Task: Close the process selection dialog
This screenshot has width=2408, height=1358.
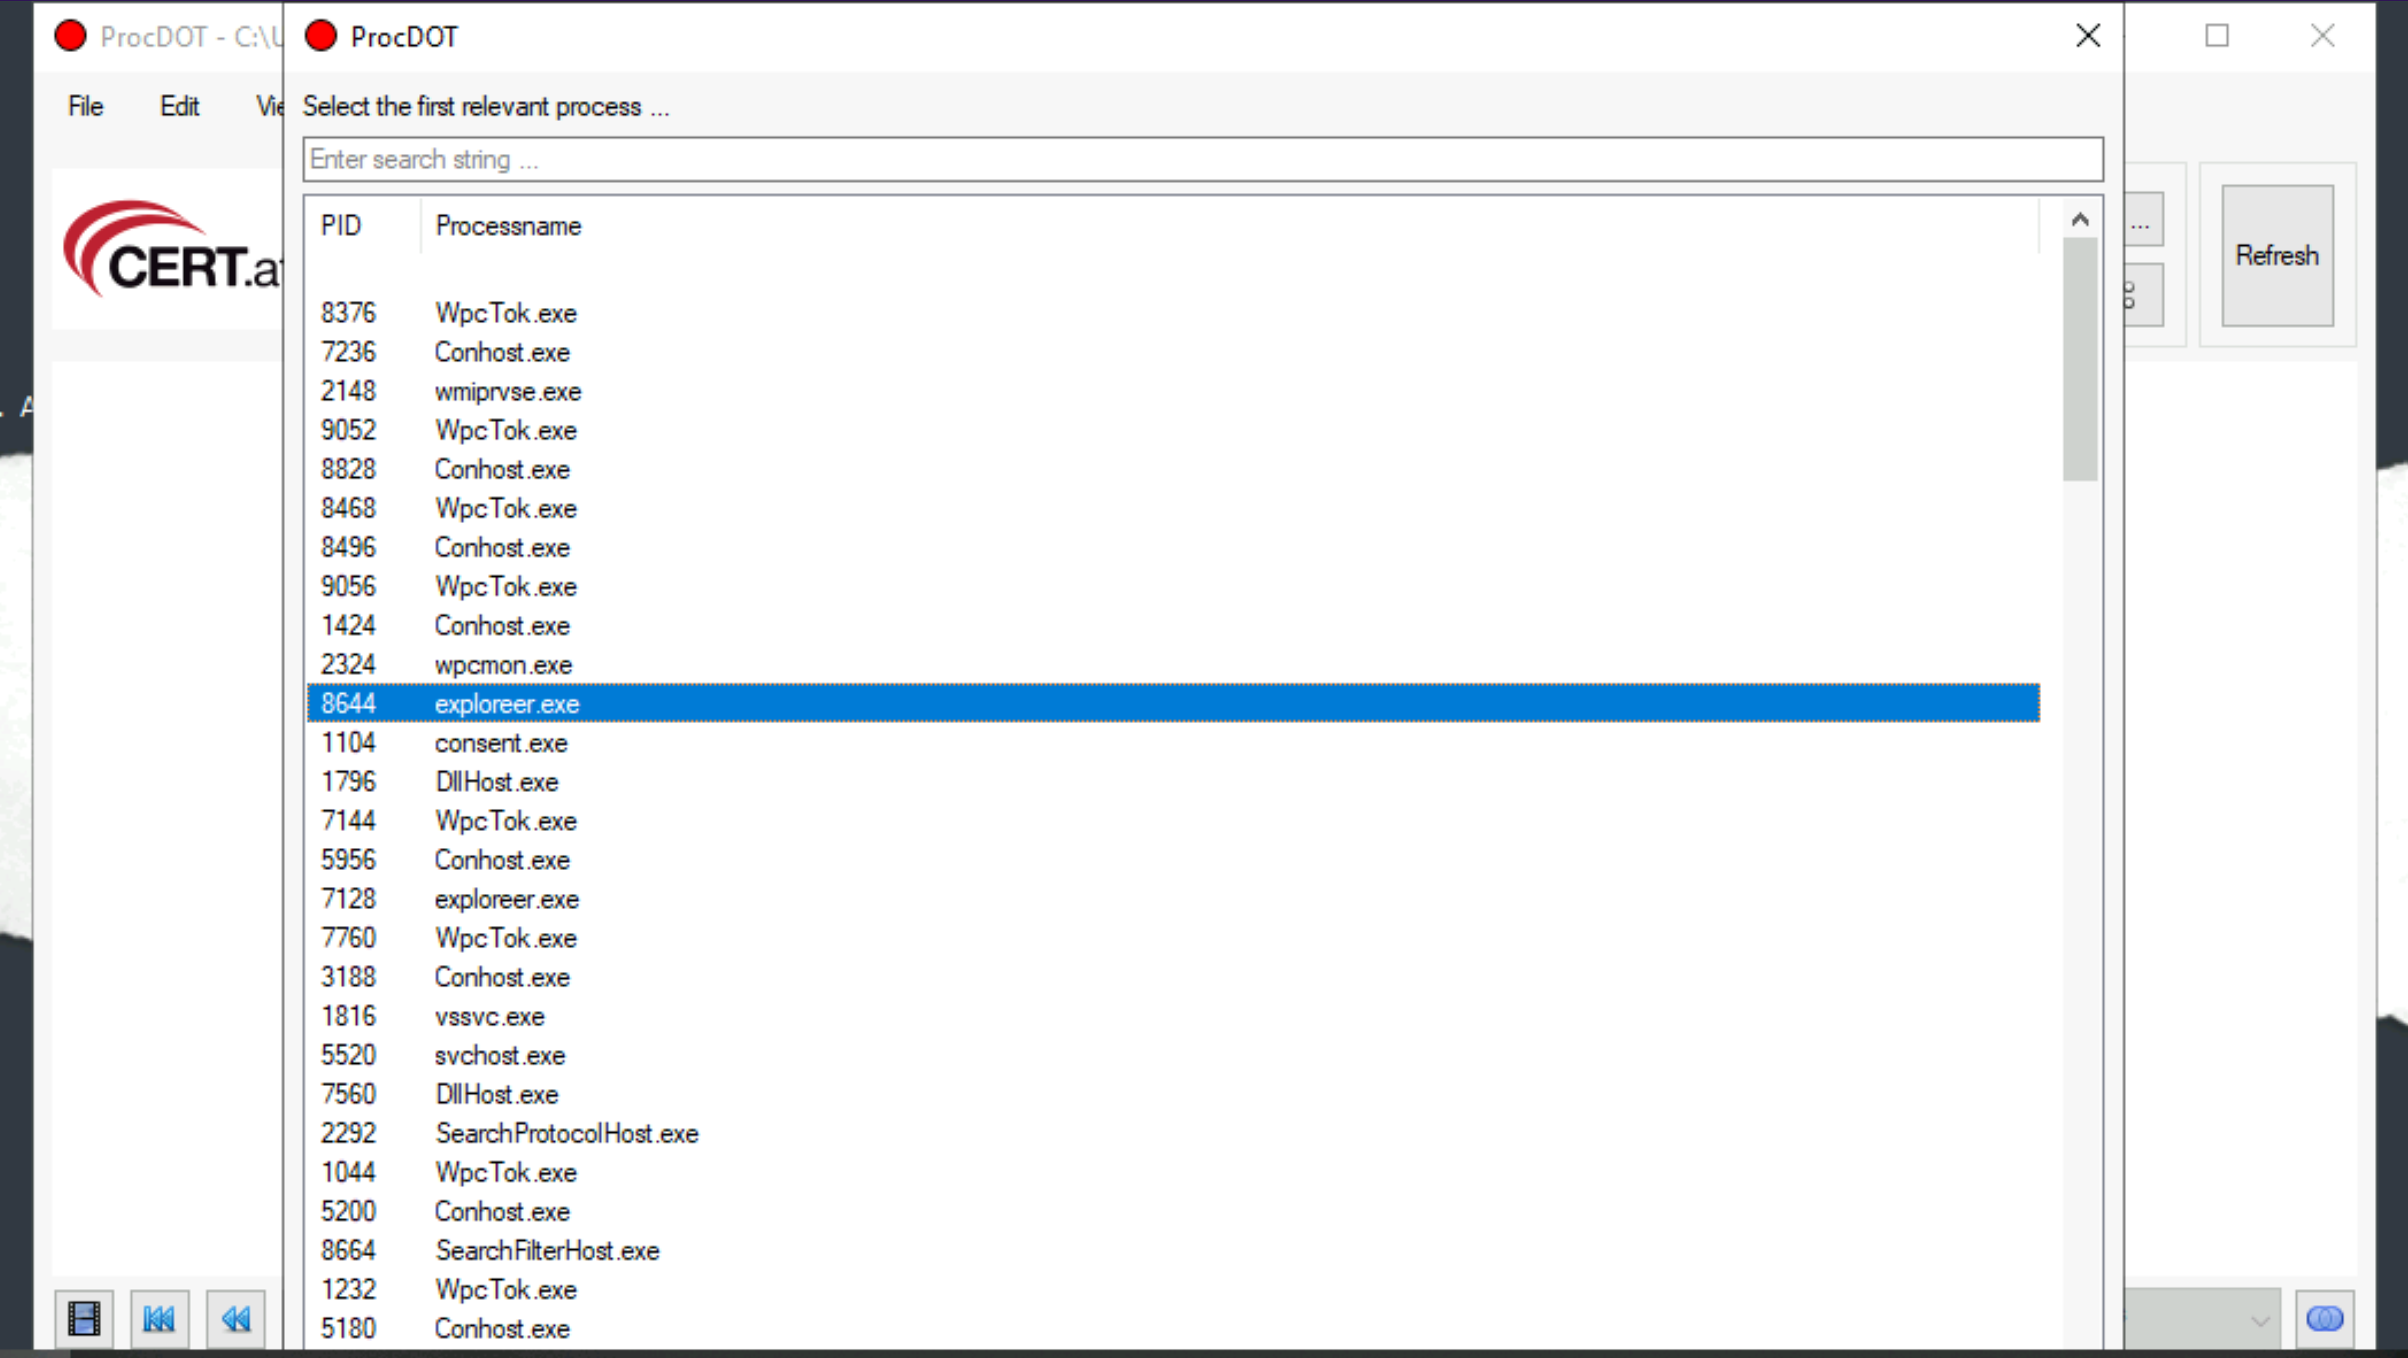Action: 2088,37
